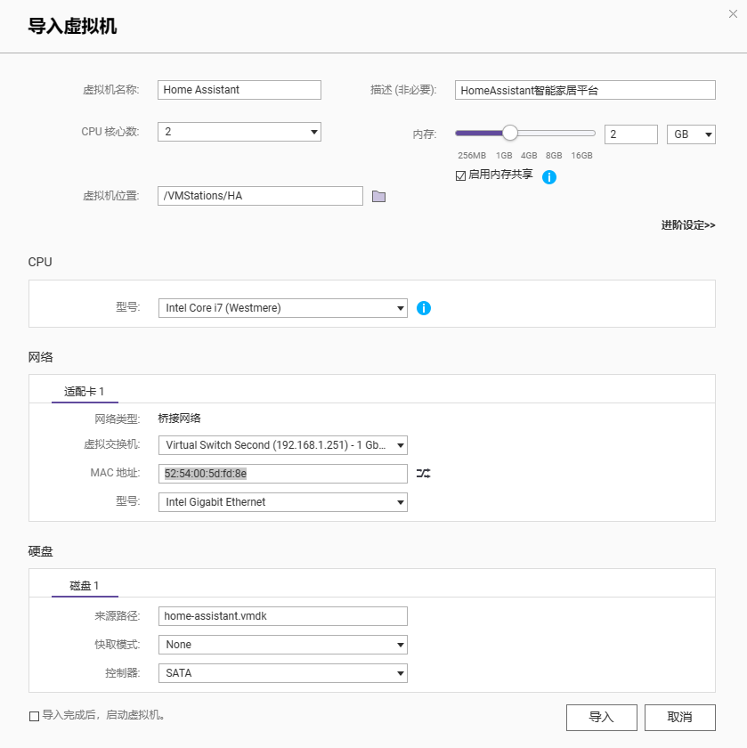Open cache mode None dropdown
Viewport: 747px width, 748px height.
[x=283, y=645]
